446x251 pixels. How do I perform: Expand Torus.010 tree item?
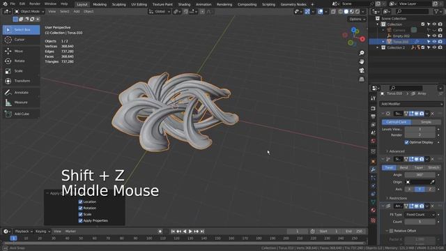pos(383,42)
